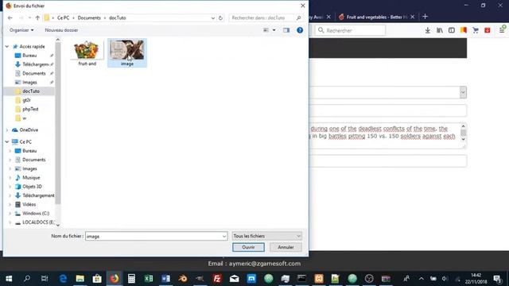Launch Edge from the taskbar

click(63, 279)
